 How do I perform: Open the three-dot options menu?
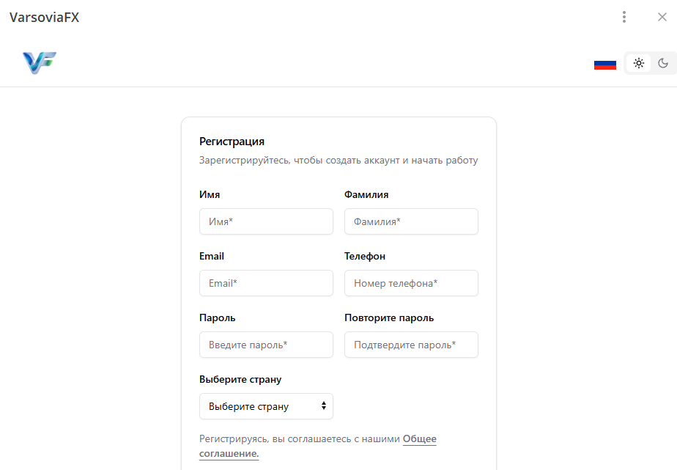pos(624,17)
